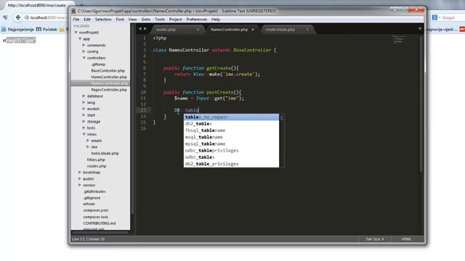The width and height of the screenshot is (465, 261).
Task: Click the unsaved dot on NamesController.php tab
Action: (x=253, y=30)
